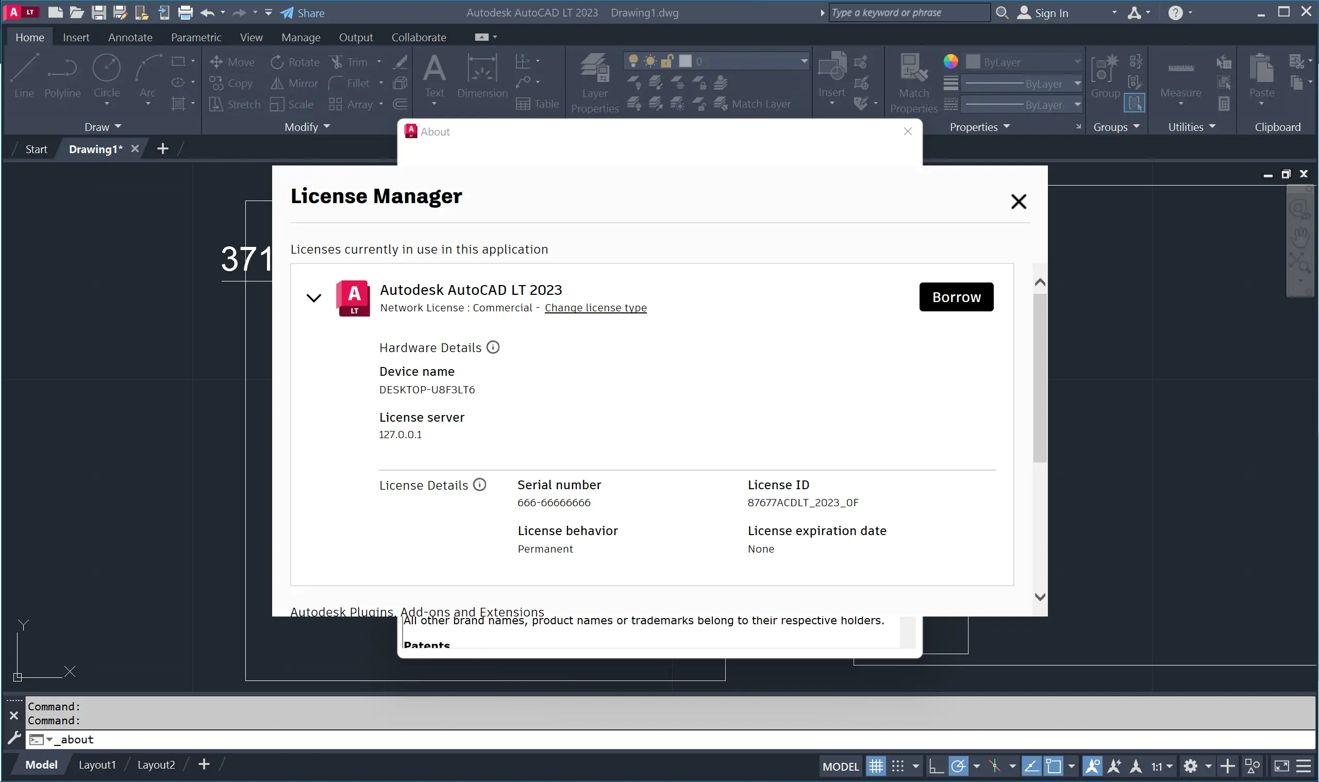Switch to the Layout1 tab

pos(97,764)
